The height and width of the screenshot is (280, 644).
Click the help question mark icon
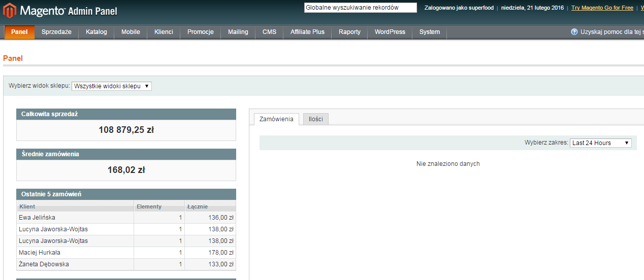pyautogui.click(x=574, y=32)
